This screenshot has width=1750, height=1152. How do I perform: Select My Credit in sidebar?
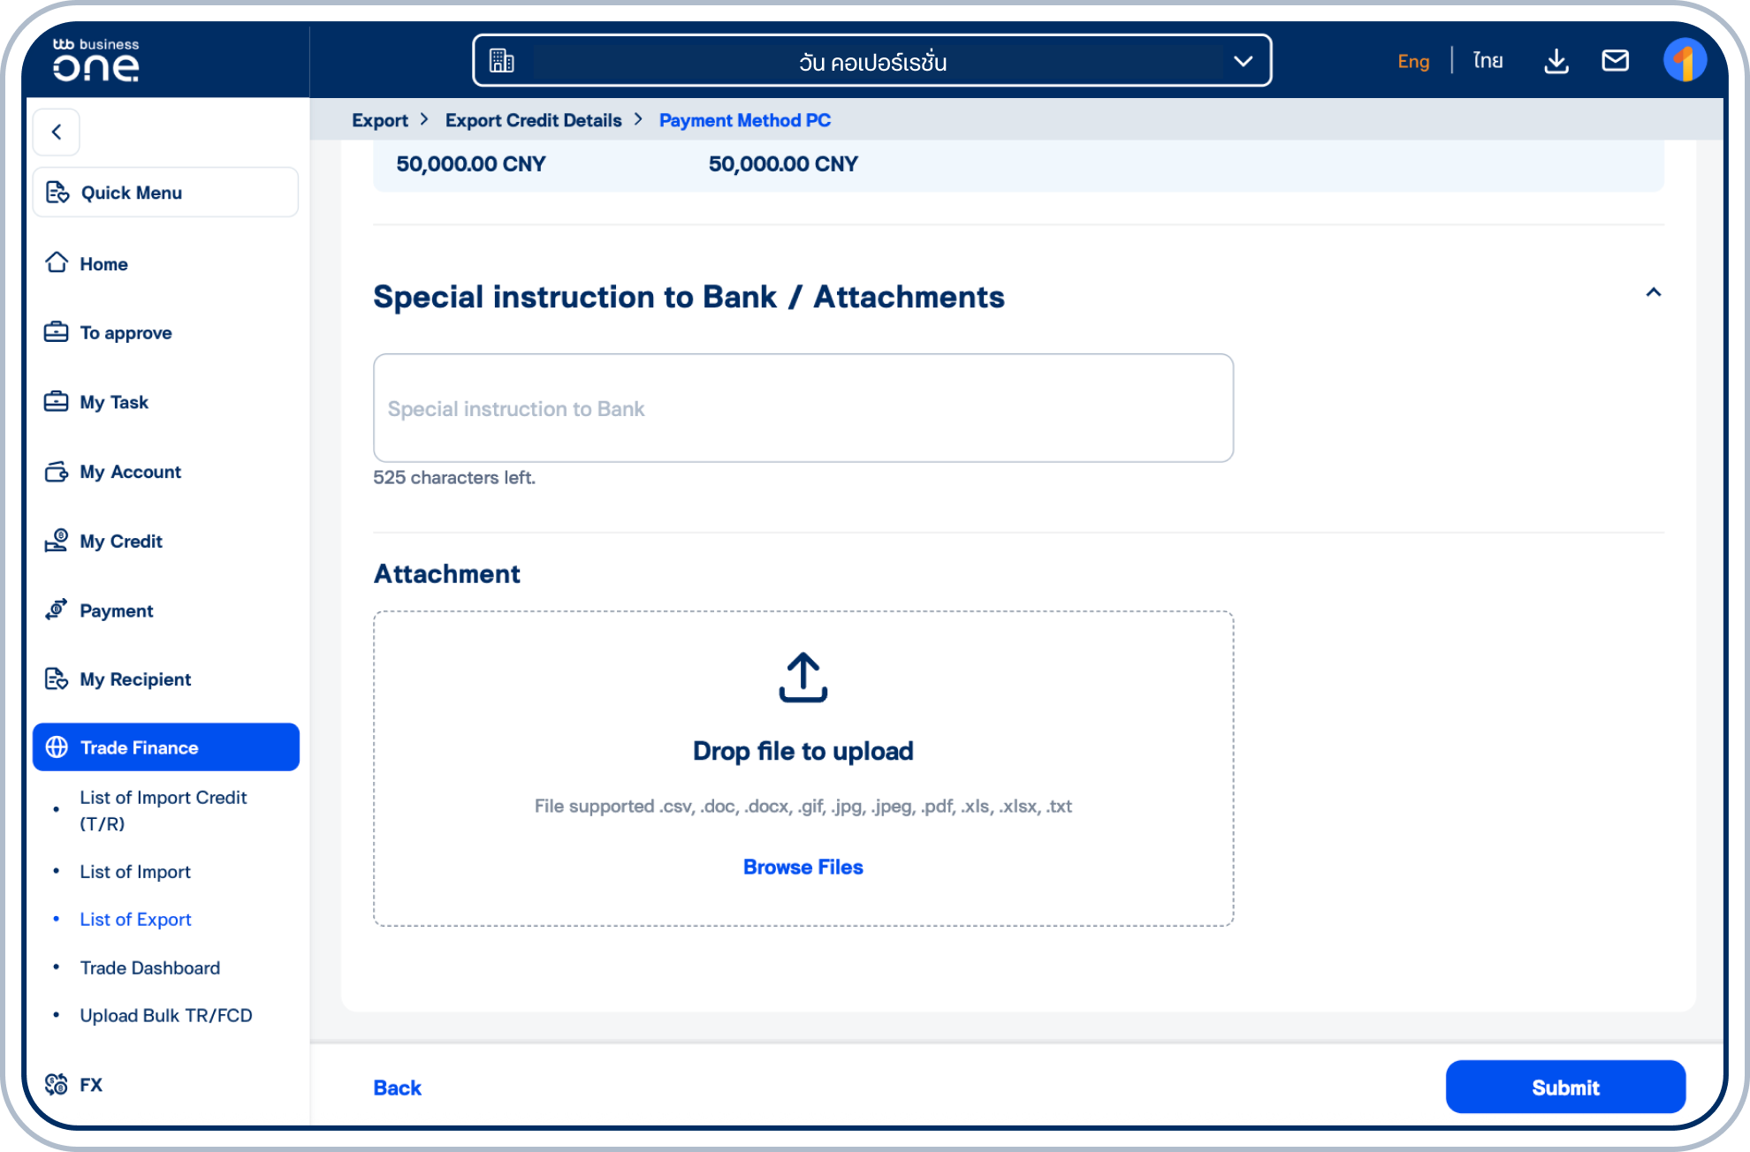(120, 541)
